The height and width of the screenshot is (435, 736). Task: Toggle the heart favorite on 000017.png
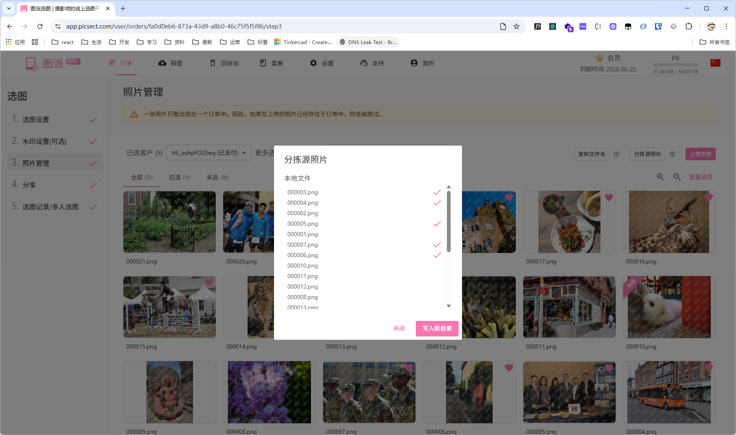click(609, 197)
